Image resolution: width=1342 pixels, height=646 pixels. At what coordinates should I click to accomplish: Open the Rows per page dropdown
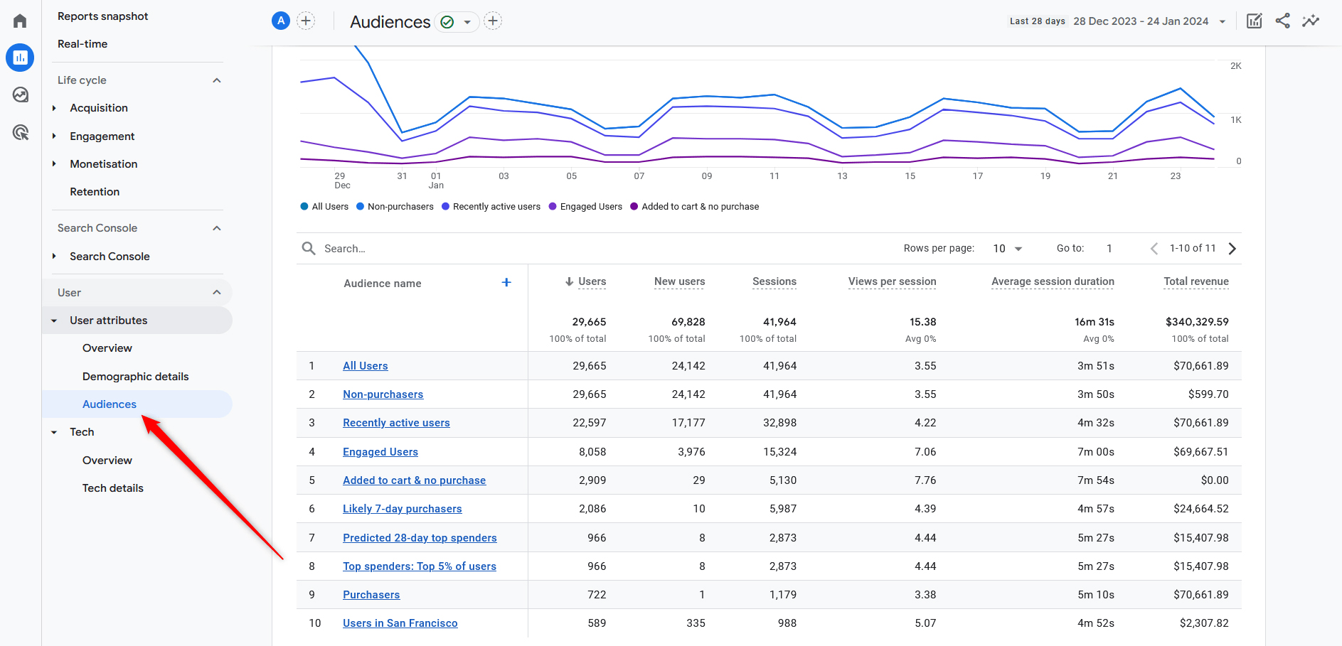[1006, 248]
